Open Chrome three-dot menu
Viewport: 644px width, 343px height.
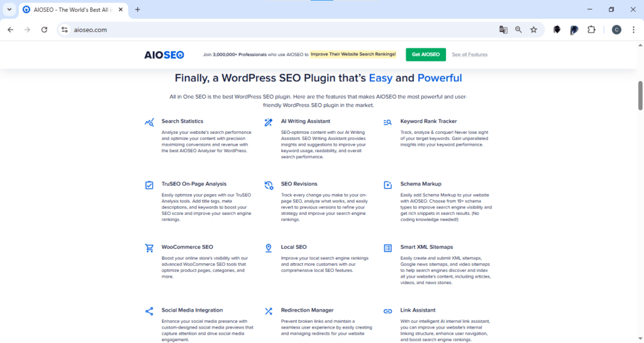tap(633, 30)
